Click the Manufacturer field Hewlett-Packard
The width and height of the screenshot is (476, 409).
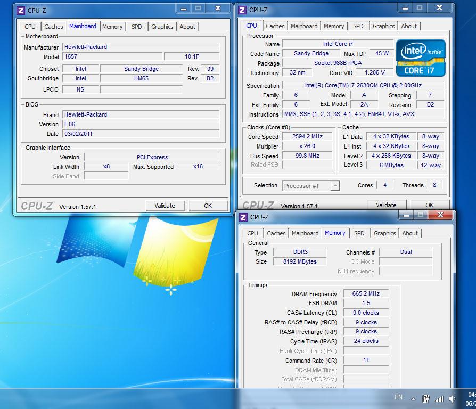coord(141,47)
